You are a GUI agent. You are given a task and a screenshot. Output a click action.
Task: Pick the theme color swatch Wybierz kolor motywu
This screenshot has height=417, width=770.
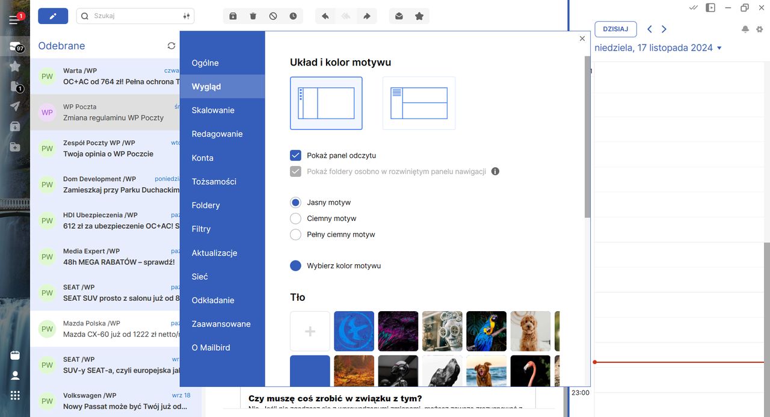coord(295,266)
